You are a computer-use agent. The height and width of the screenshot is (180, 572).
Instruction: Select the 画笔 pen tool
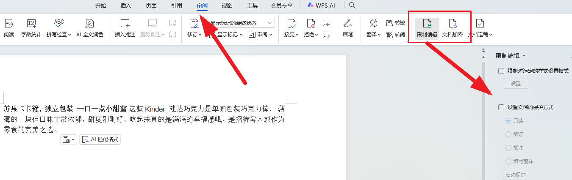(x=348, y=28)
